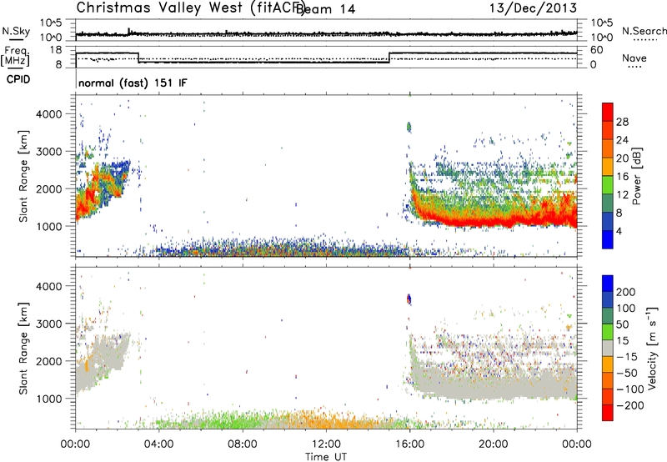Click the red top segment of Power colorbar

tap(608, 112)
